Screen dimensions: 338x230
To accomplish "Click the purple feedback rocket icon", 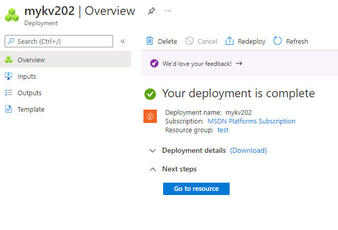I will click(154, 63).
